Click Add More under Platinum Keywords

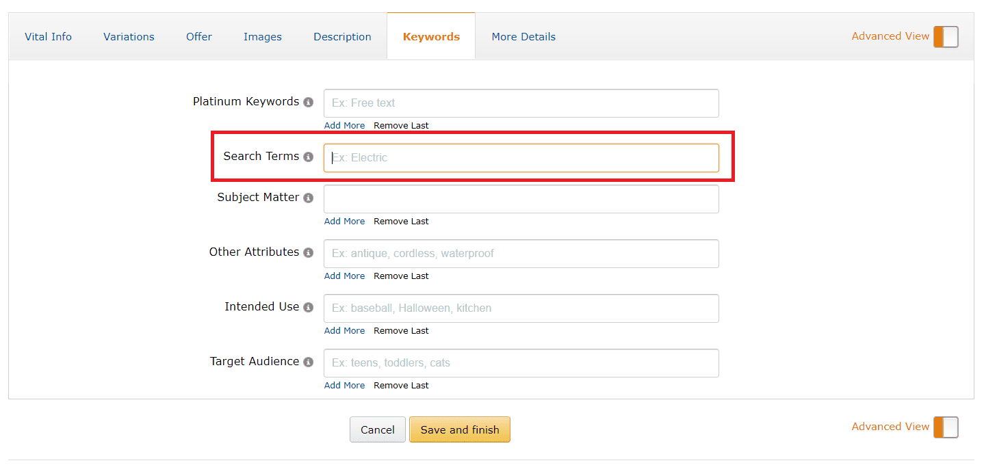click(344, 125)
